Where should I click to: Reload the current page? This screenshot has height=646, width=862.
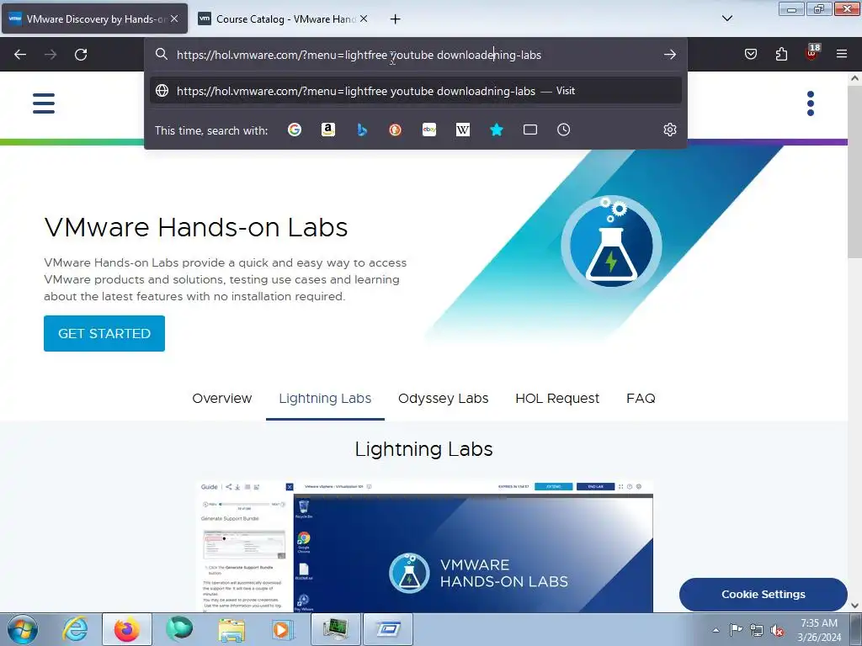(81, 55)
